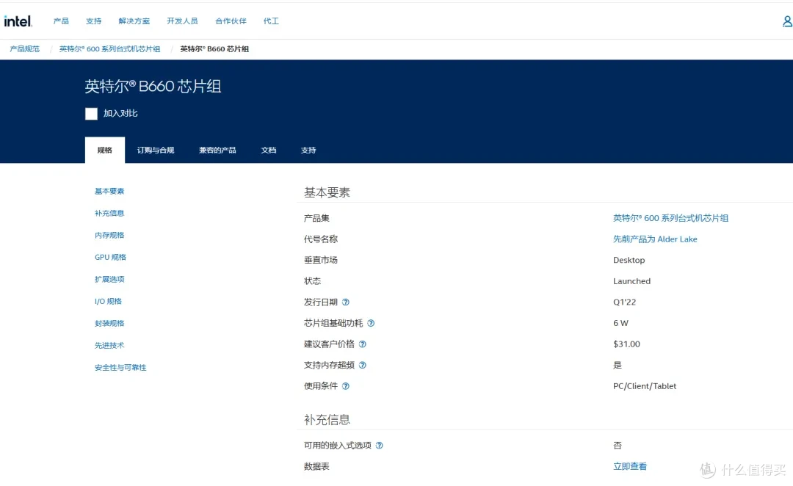
Task: Show help for 使用条件
Action: click(345, 386)
